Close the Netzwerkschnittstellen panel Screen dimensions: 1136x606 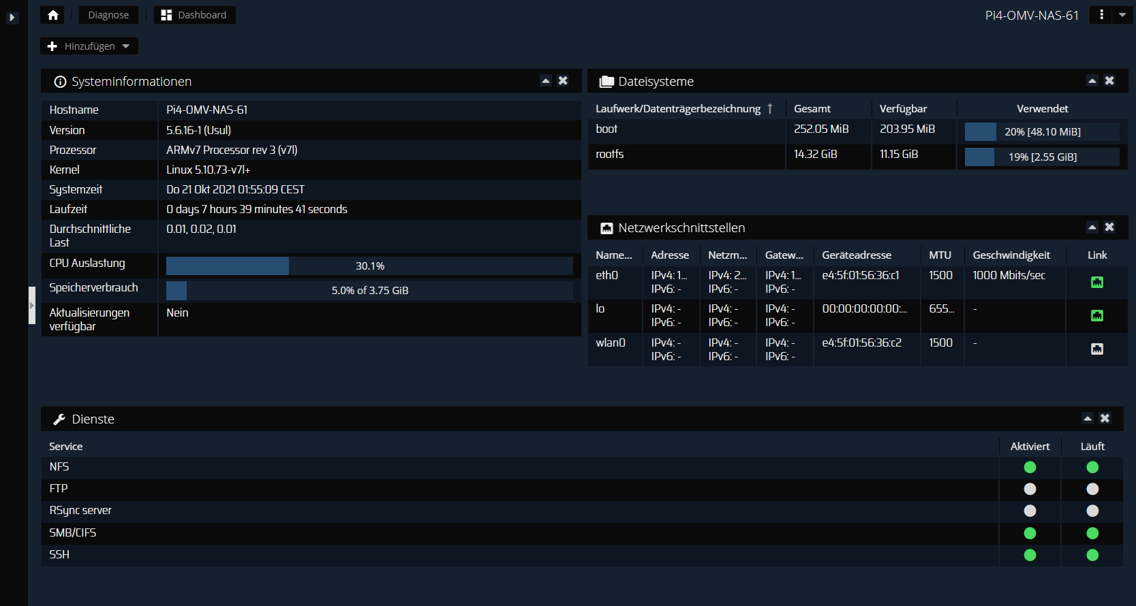tap(1109, 227)
